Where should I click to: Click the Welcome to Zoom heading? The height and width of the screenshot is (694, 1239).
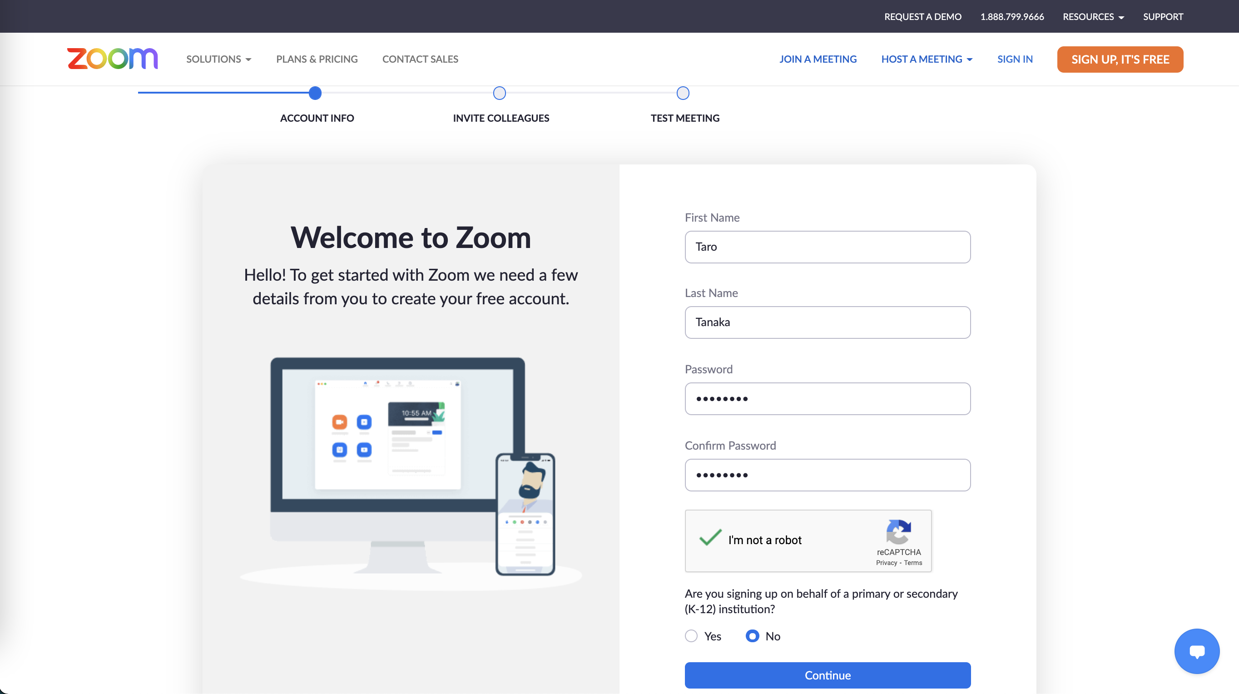coord(411,238)
